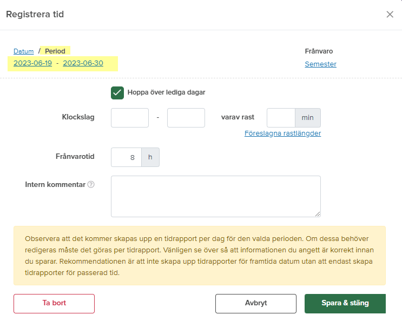Open Föreslagna rastlängder suggestions

tap(282, 133)
